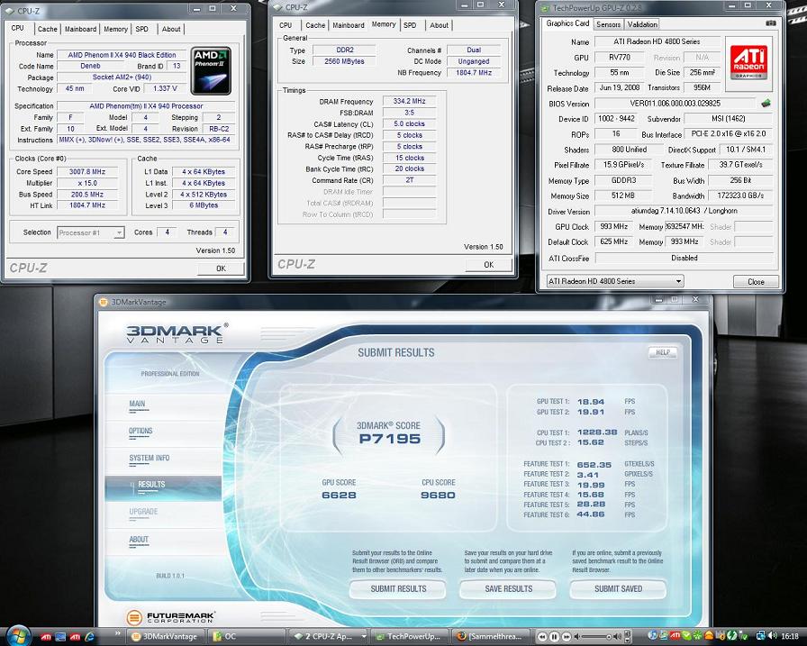Click the show desktop quick launch icon
The image size is (807, 646).
(x=60, y=636)
